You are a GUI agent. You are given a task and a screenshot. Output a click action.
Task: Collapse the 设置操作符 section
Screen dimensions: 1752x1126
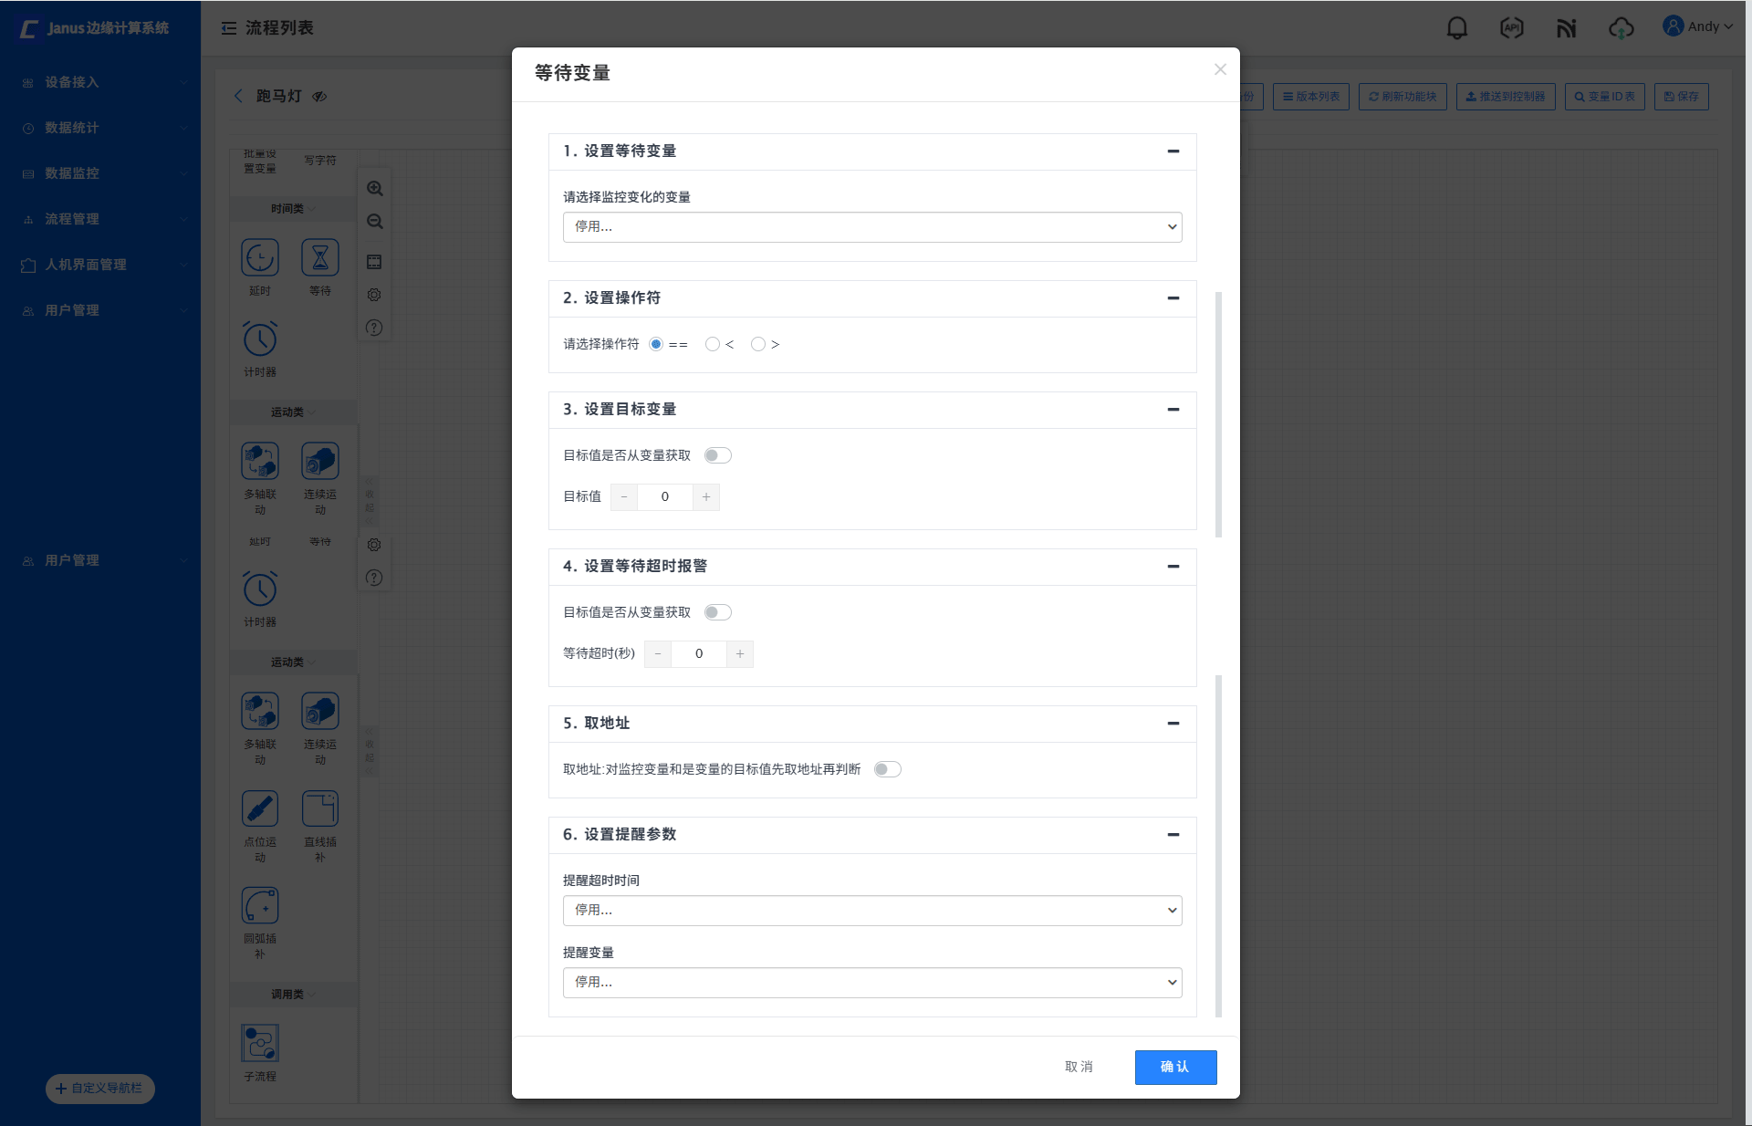[1173, 298]
